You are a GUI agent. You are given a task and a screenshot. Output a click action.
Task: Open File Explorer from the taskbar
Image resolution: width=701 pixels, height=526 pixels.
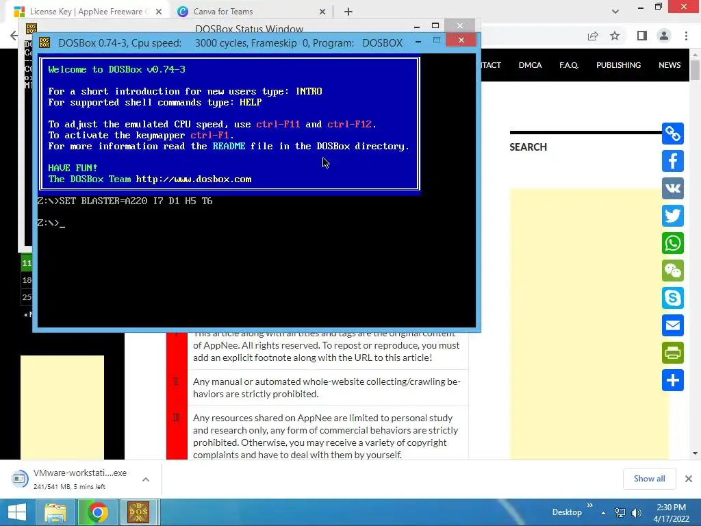pos(55,512)
